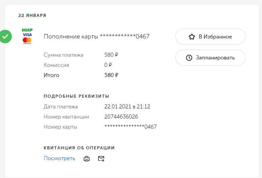Click the MIR payment system logo
Image resolution: width=262 pixels, height=178 pixels.
(27, 30)
